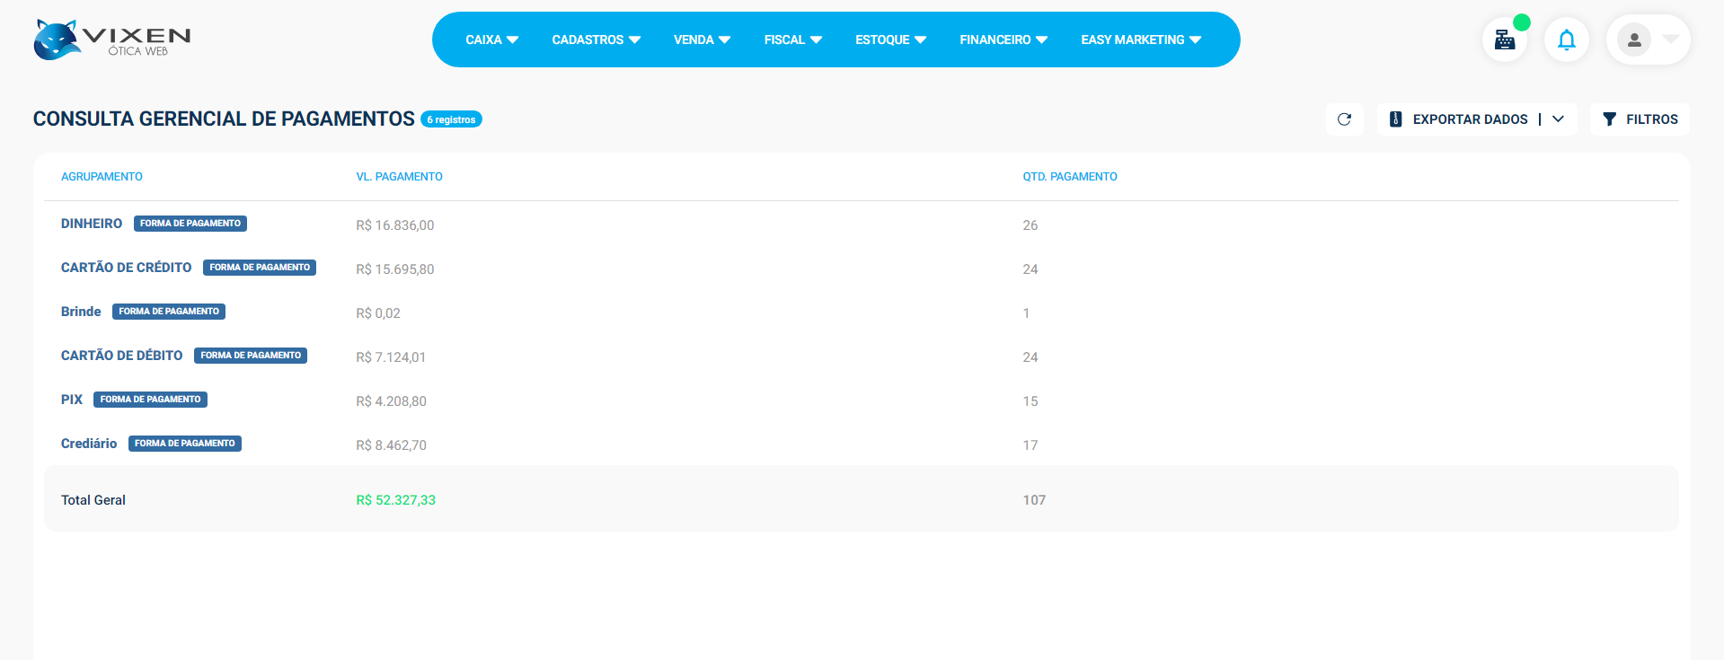The height and width of the screenshot is (660, 1724).
Task: Expand the ESTOQUE dropdown menu
Action: click(890, 40)
